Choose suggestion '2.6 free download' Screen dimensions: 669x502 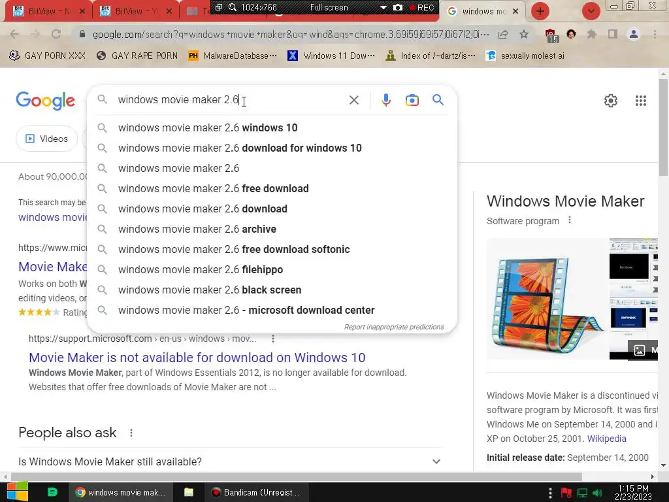pos(272,189)
